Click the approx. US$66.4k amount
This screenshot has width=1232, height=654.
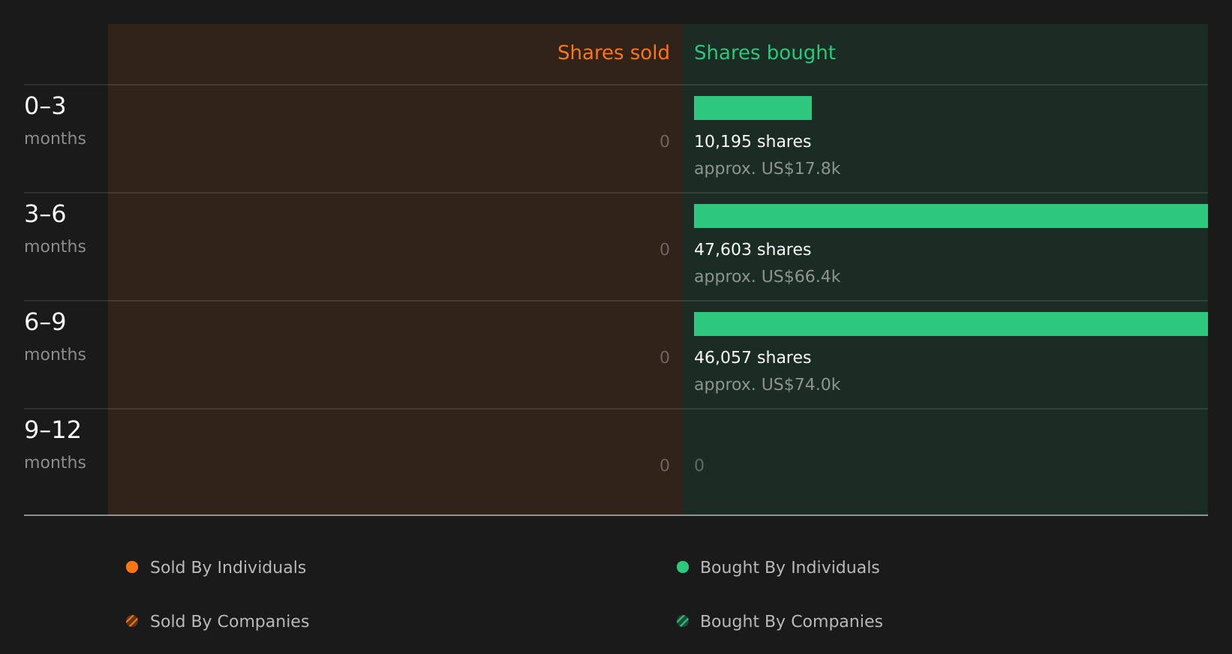767,277
